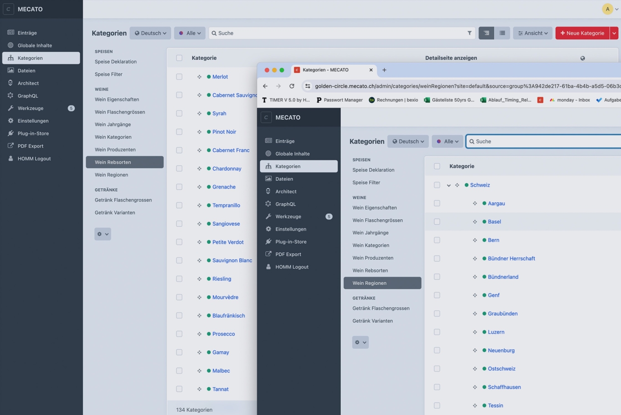Image resolution: width=621 pixels, height=415 pixels.
Task: Click the Neue Kategorie button
Action: click(582, 33)
